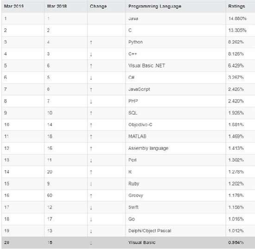
Task: Click the down arrow in PHP row
Action: pos(91,102)
